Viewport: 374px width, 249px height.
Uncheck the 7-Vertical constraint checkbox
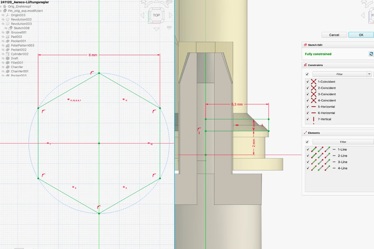point(308,119)
